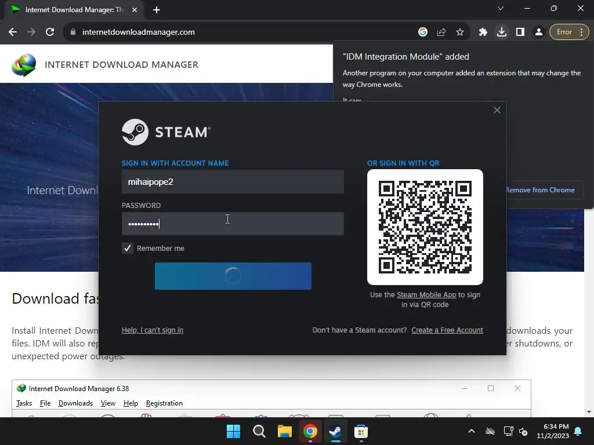Image resolution: width=594 pixels, height=445 pixels.
Task: Click the Steam password field
Action: (x=233, y=224)
